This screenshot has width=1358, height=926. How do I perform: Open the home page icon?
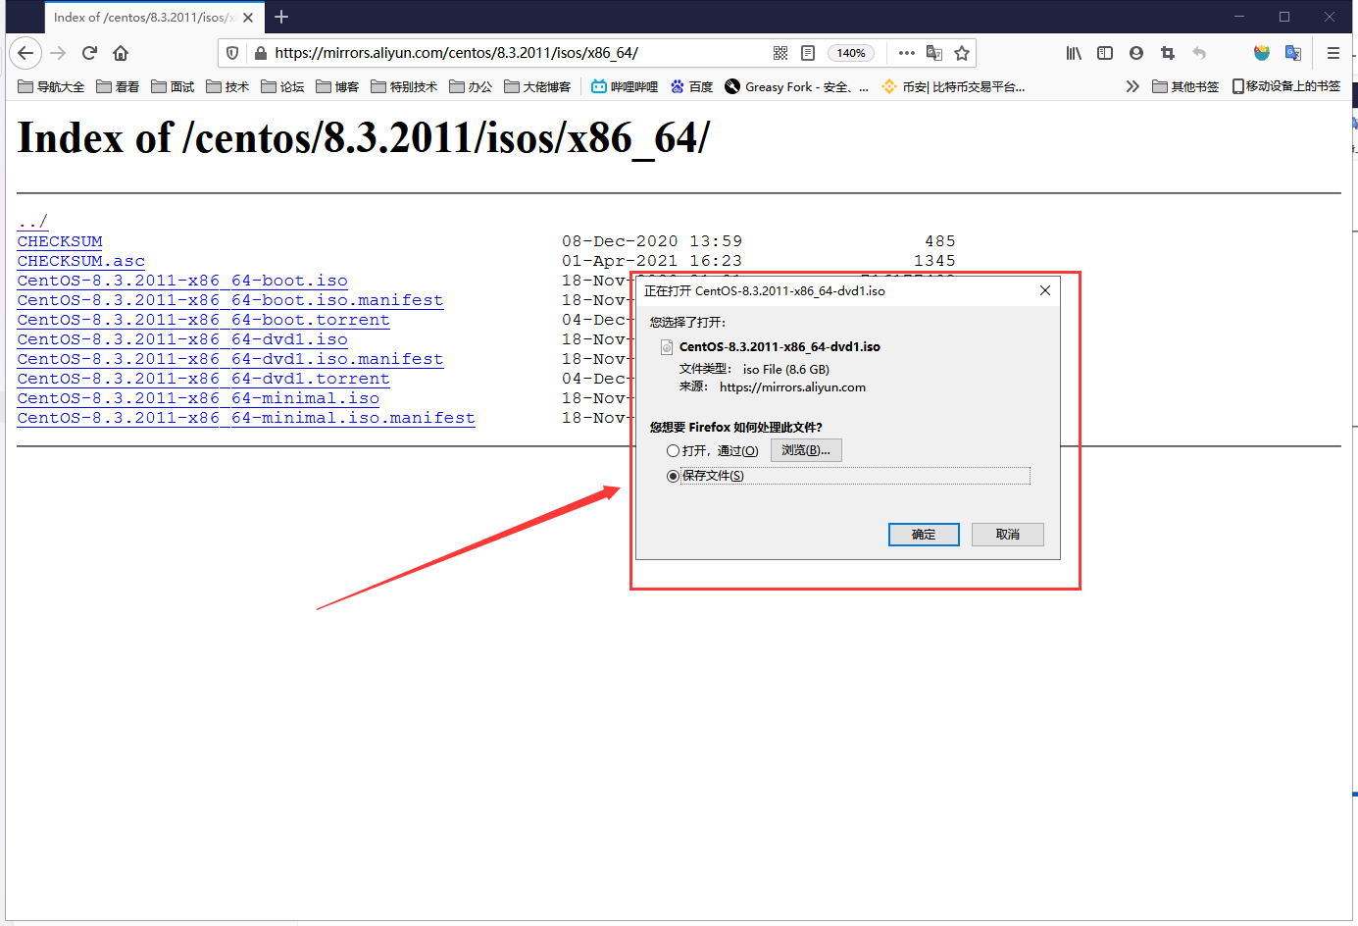point(121,53)
